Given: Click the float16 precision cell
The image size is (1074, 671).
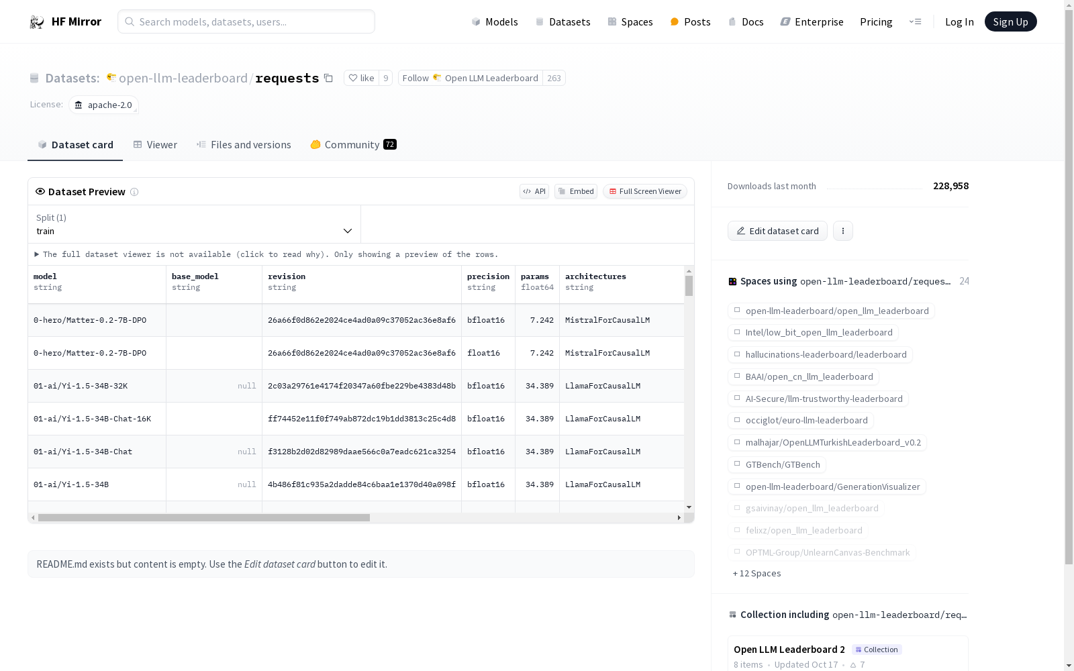Looking at the screenshot, I should click(x=489, y=353).
